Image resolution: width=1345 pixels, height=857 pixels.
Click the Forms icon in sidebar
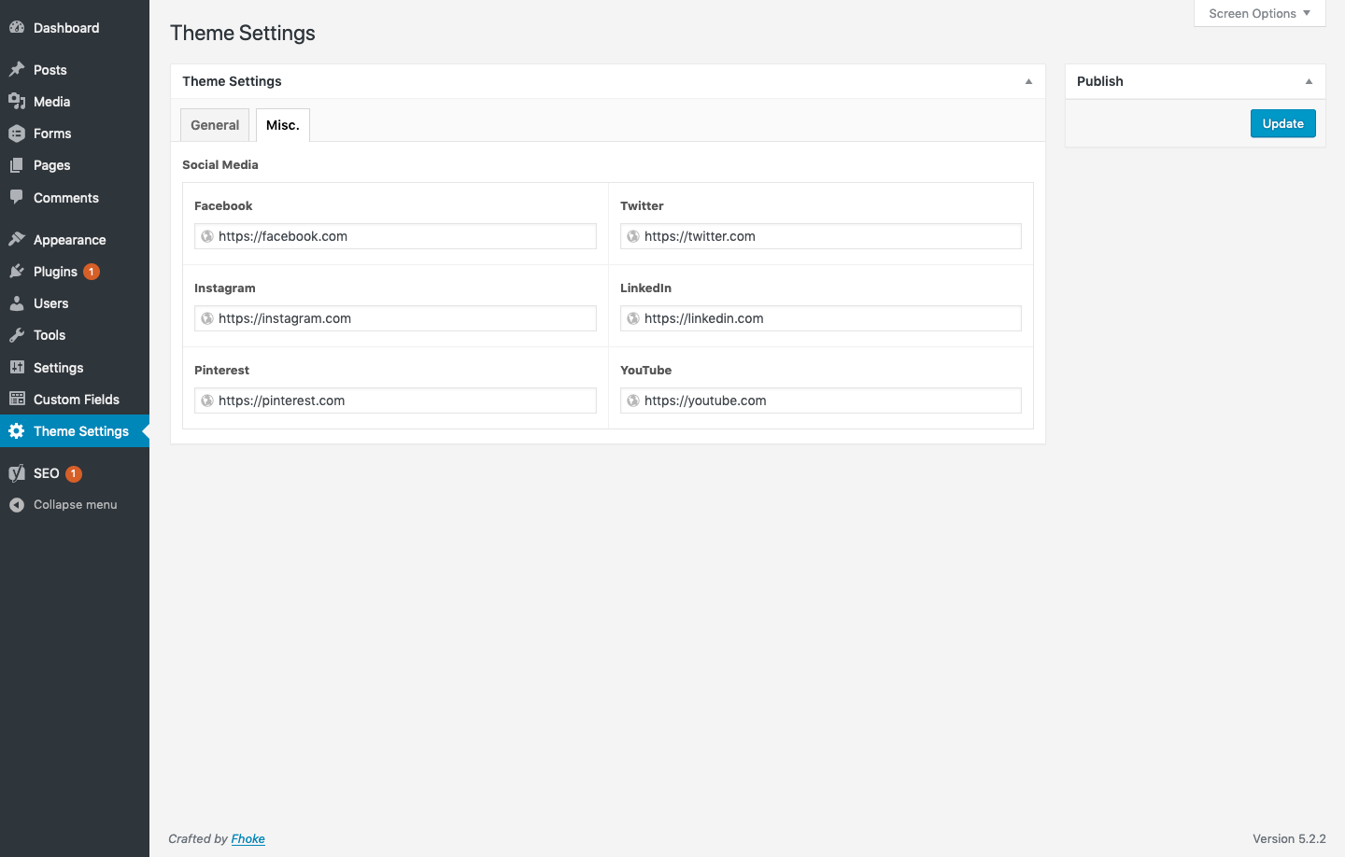point(17,133)
